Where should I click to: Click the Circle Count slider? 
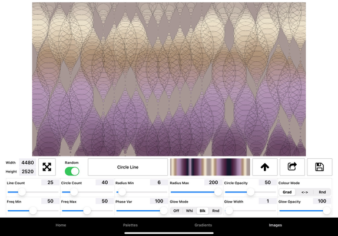[87, 192]
